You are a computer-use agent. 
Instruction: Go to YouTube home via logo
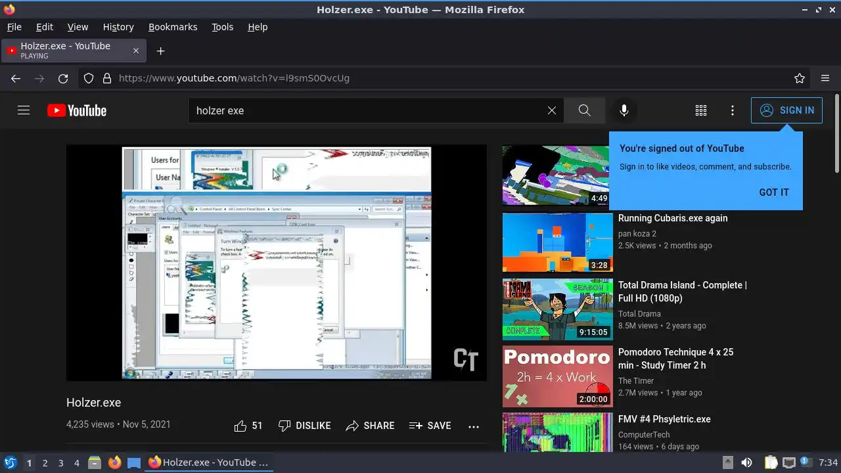tap(77, 110)
